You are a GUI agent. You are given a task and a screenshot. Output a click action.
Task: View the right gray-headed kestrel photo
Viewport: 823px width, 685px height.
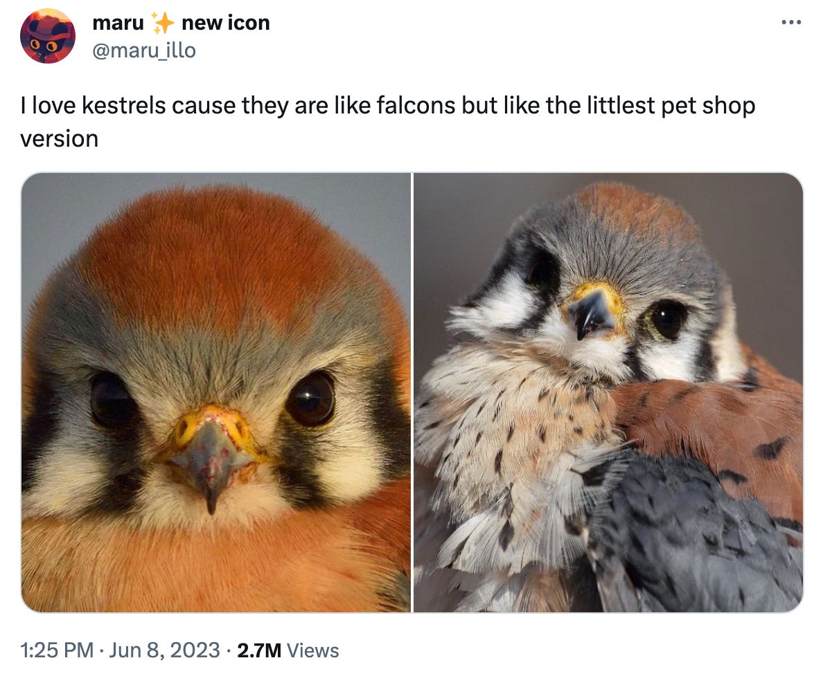[x=608, y=392]
